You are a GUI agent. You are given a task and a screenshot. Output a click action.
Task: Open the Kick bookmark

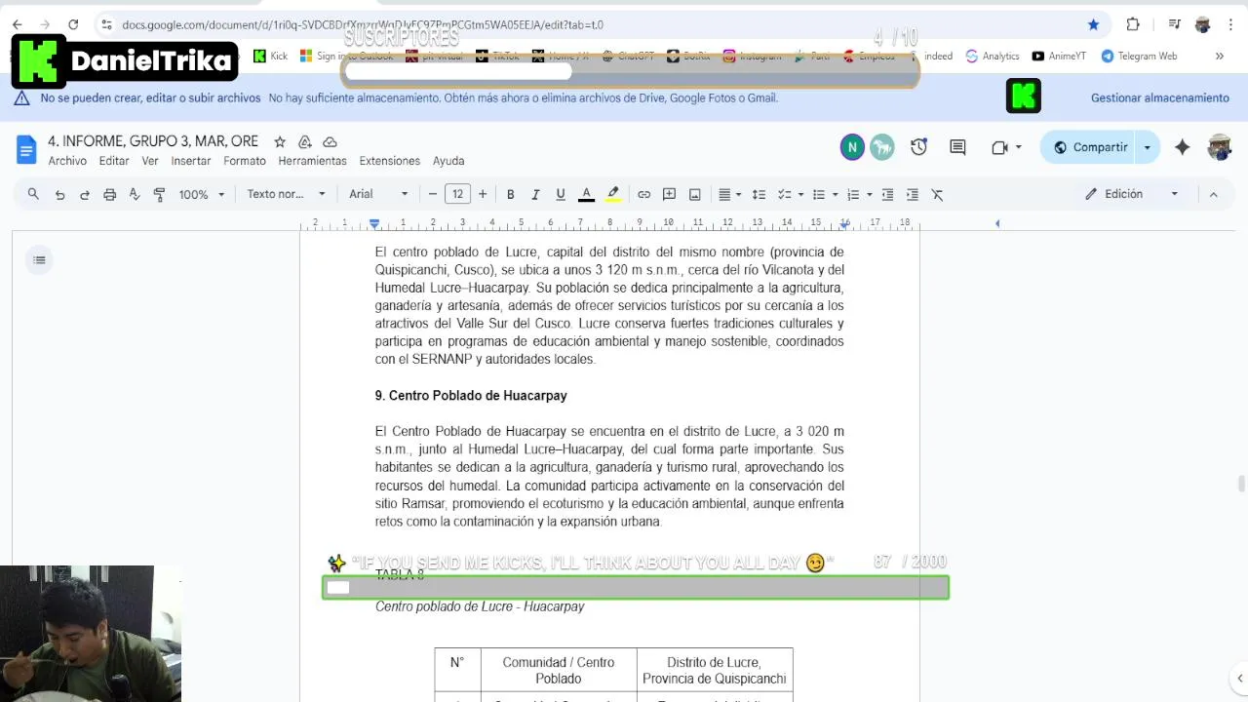[270, 56]
